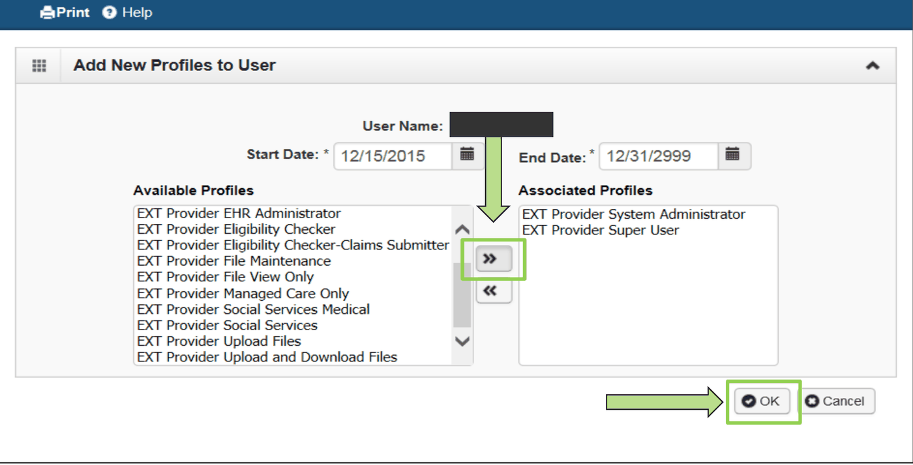Click the End Date input field

point(659,156)
